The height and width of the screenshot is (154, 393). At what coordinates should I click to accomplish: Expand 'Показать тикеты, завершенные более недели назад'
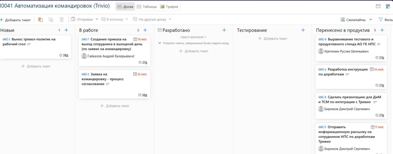click(x=193, y=43)
